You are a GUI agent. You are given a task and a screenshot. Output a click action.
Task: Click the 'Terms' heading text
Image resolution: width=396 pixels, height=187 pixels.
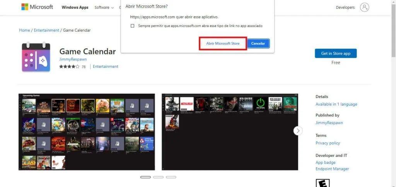point(321,135)
